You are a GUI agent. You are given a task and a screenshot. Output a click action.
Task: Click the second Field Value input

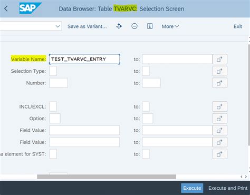[x=84, y=142]
